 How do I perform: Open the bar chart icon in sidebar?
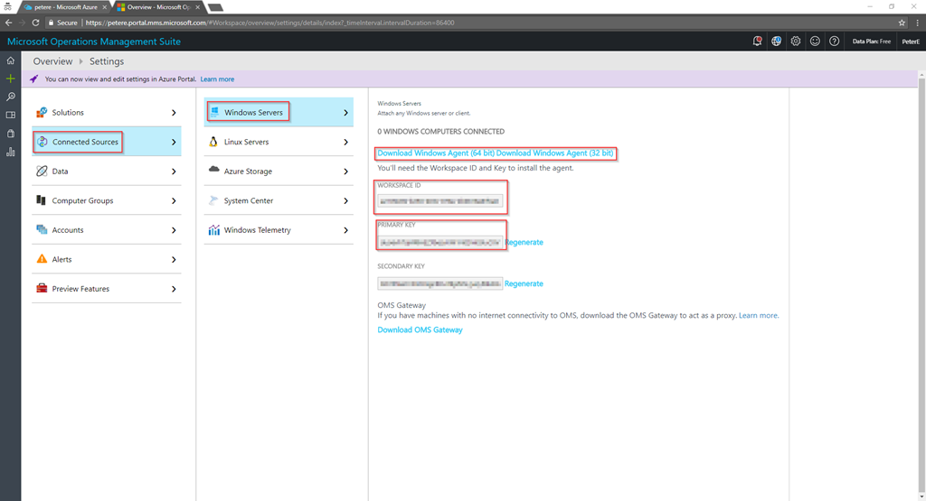click(10, 152)
